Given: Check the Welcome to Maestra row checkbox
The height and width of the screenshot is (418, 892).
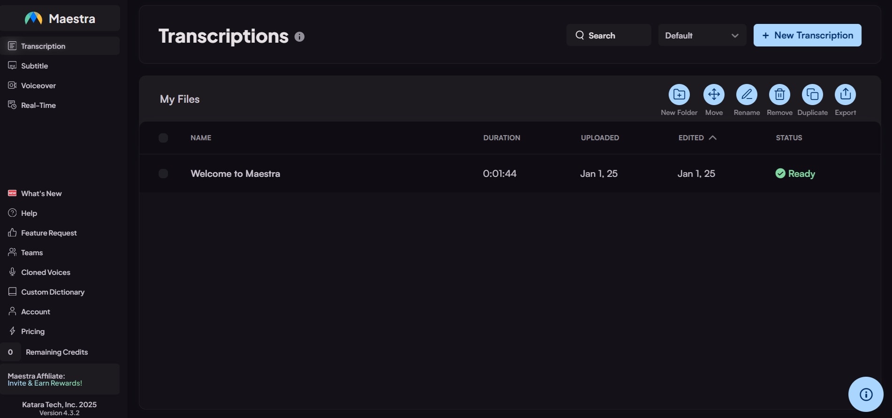Looking at the screenshot, I should point(163,174).
